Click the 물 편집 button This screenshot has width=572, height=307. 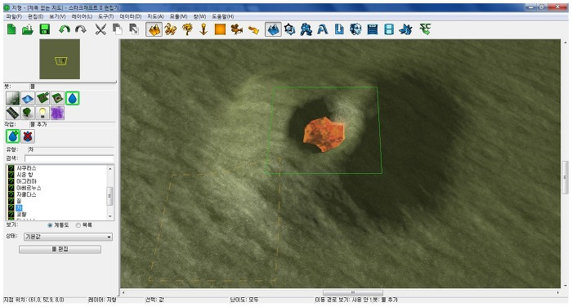[60, 249]
